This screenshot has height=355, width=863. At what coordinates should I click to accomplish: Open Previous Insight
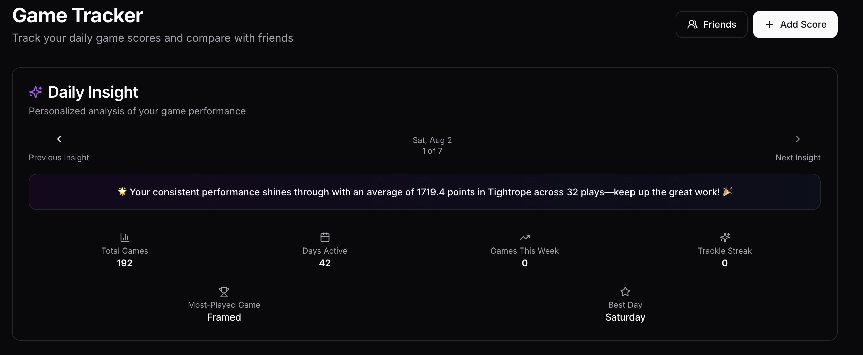59,157
